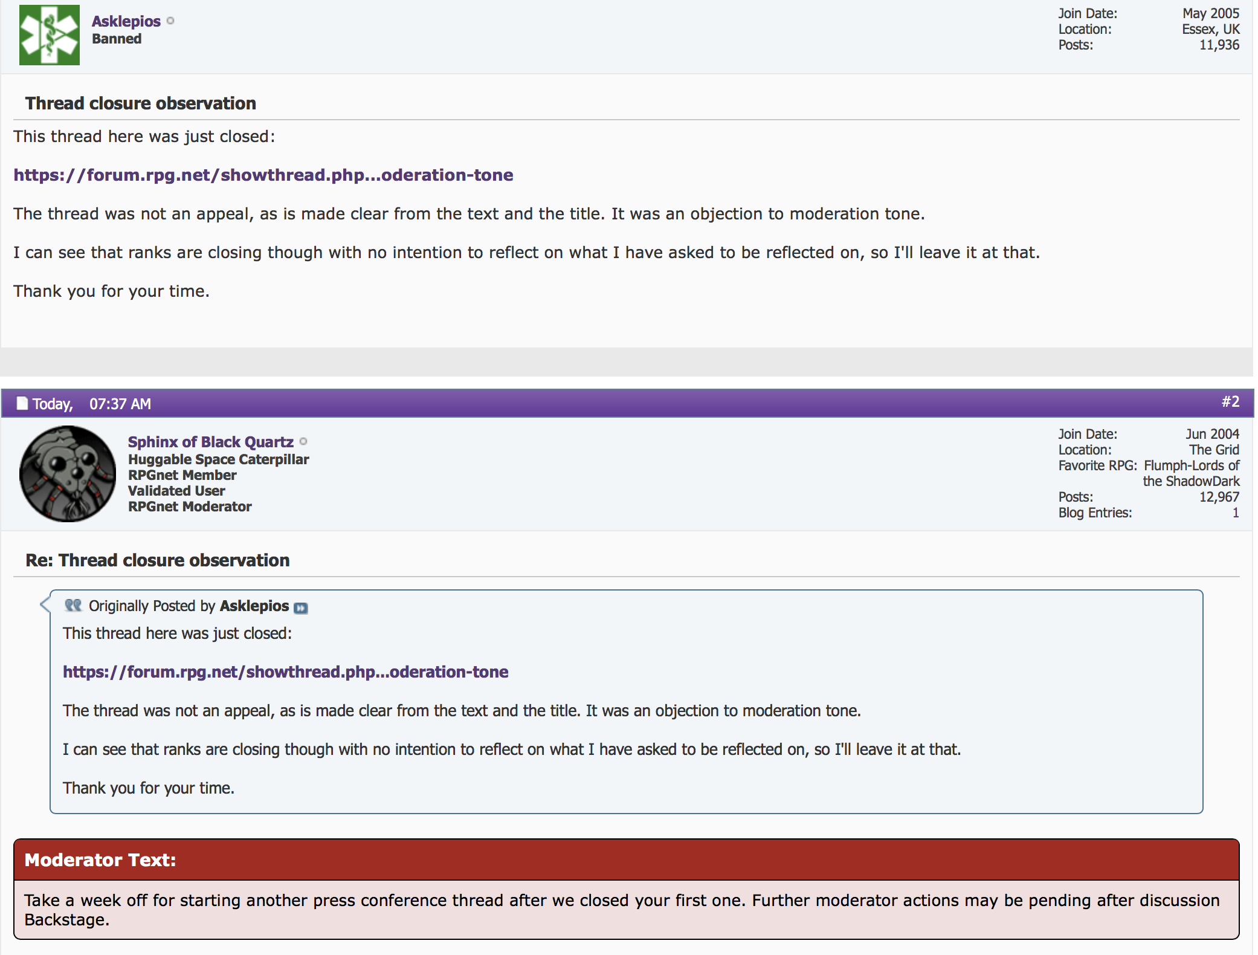Open Sphinx of Black Quartz's profile link
Screen dimensions: 1258x955
pyautogui.click(x=210, y=442)
